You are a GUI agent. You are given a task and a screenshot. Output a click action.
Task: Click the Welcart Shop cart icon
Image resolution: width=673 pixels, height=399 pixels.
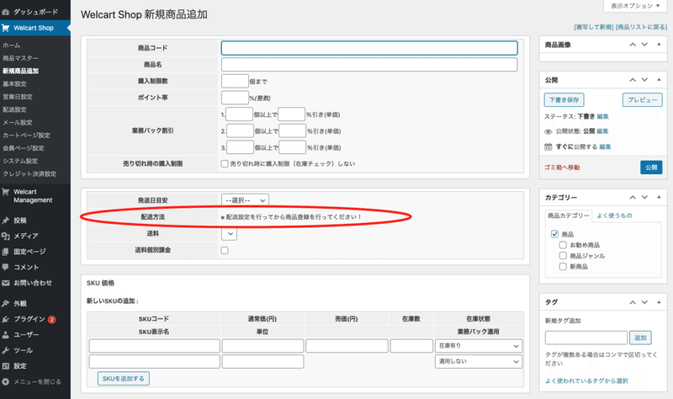tap(6, 28)
